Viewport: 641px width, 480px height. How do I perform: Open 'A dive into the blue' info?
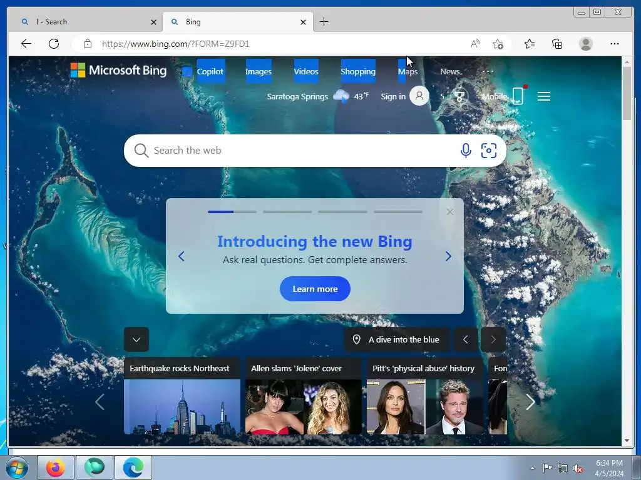(x=396, y=339)
